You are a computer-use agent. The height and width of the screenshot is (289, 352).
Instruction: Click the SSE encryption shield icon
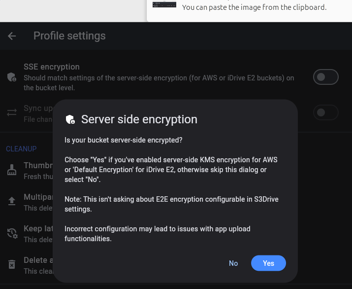pyautogui.click(x=12, y=77)
